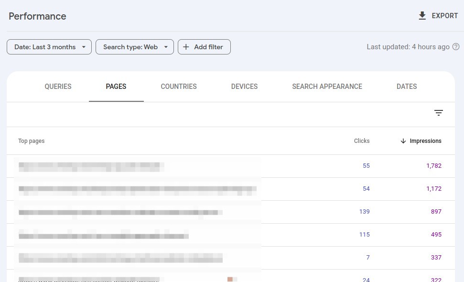Sort table by Clicks column header
This screenshot has height=282, width=464.
[362, 141]
